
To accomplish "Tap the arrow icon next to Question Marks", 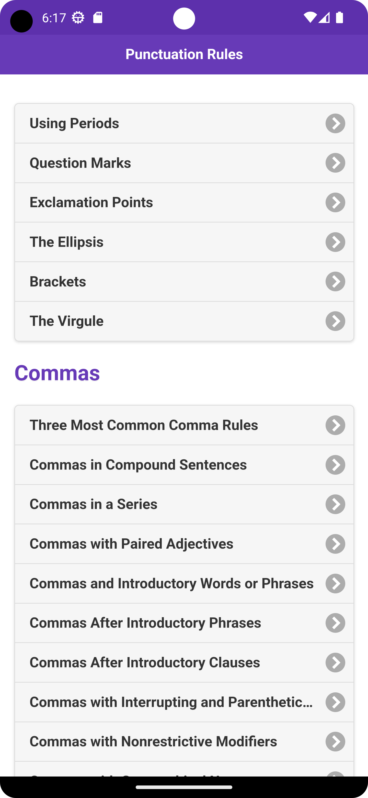I will [x=335, y=163].
